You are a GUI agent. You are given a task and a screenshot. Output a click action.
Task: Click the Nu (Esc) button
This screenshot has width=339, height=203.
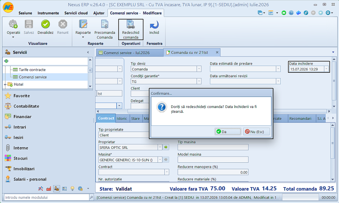point(256,132)
